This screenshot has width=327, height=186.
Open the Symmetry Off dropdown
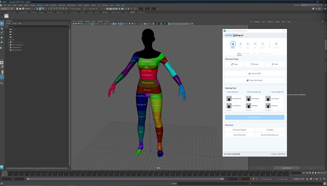[93, 9]
